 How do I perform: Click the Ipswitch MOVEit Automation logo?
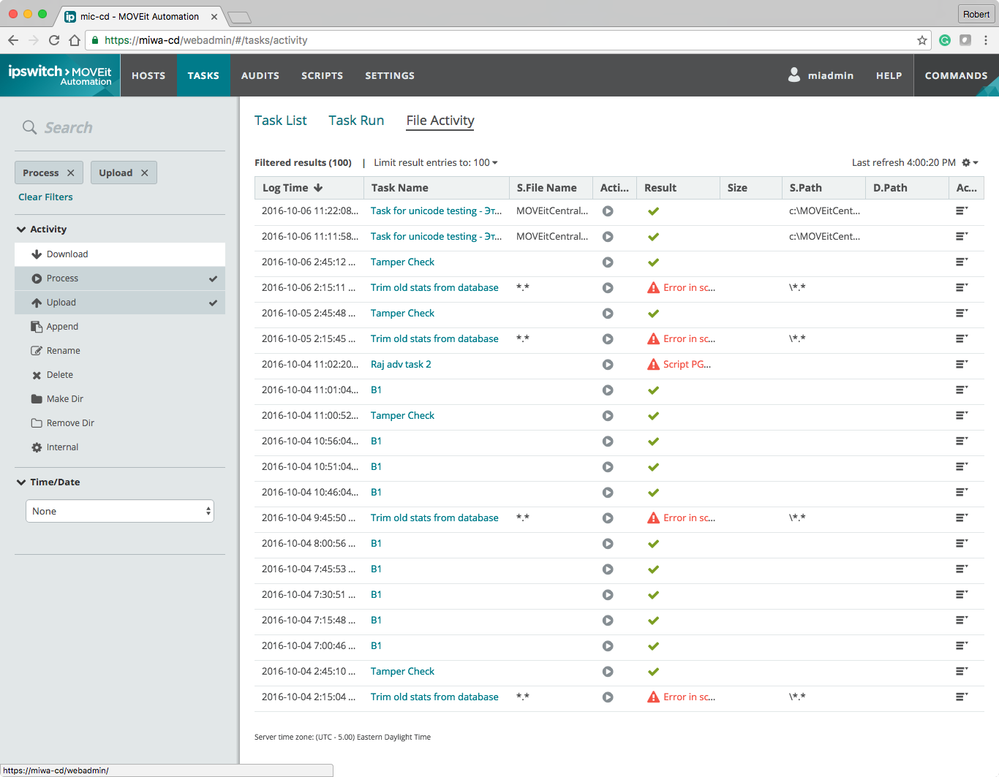(60, 75)
